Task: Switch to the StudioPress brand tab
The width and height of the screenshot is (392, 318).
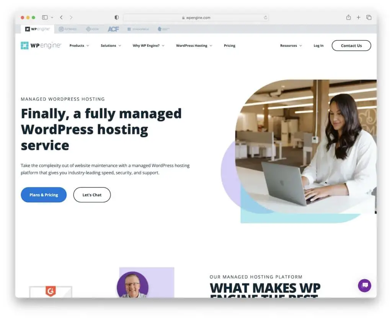Action: point(138,29)
